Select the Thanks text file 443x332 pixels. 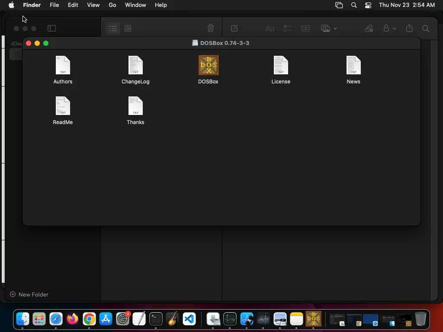[x=135, y=106]
